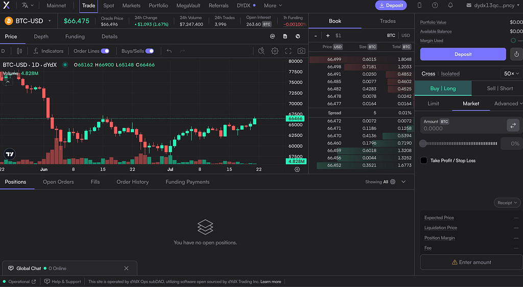
Task: Decrease order book grouping with minus
Action: (316, 36)
